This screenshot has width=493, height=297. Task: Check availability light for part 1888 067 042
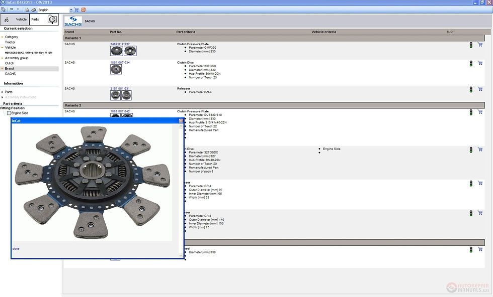(x=471, y=112)
